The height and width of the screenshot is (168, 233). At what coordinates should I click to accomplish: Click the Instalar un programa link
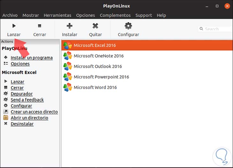(x=32, y=58)
